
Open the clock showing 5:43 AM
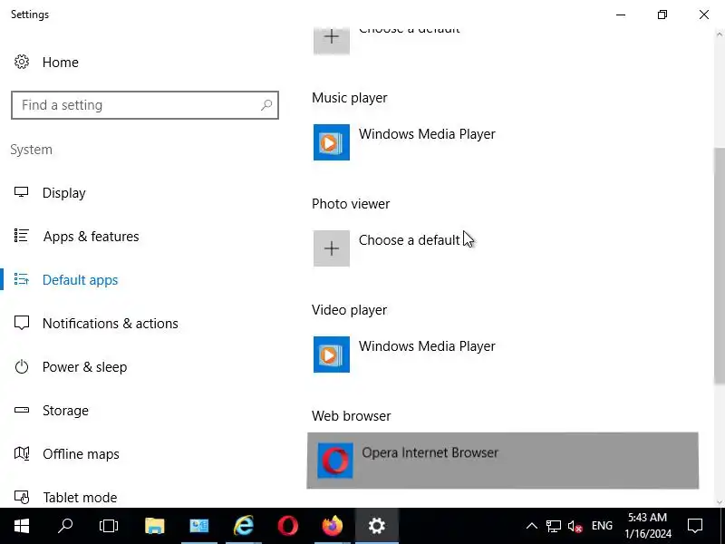coord(648,526)
